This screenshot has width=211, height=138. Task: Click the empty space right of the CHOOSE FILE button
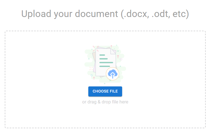[164, 91]
